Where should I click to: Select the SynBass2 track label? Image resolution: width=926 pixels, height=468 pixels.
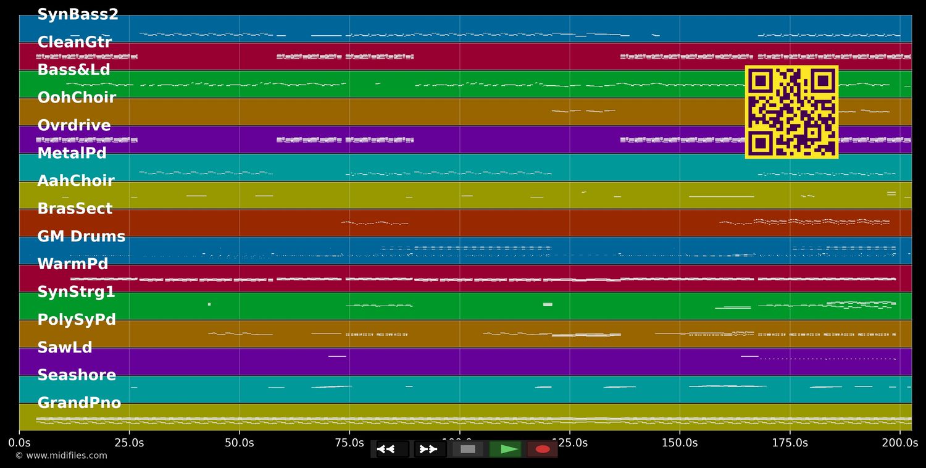click(78, 15)
